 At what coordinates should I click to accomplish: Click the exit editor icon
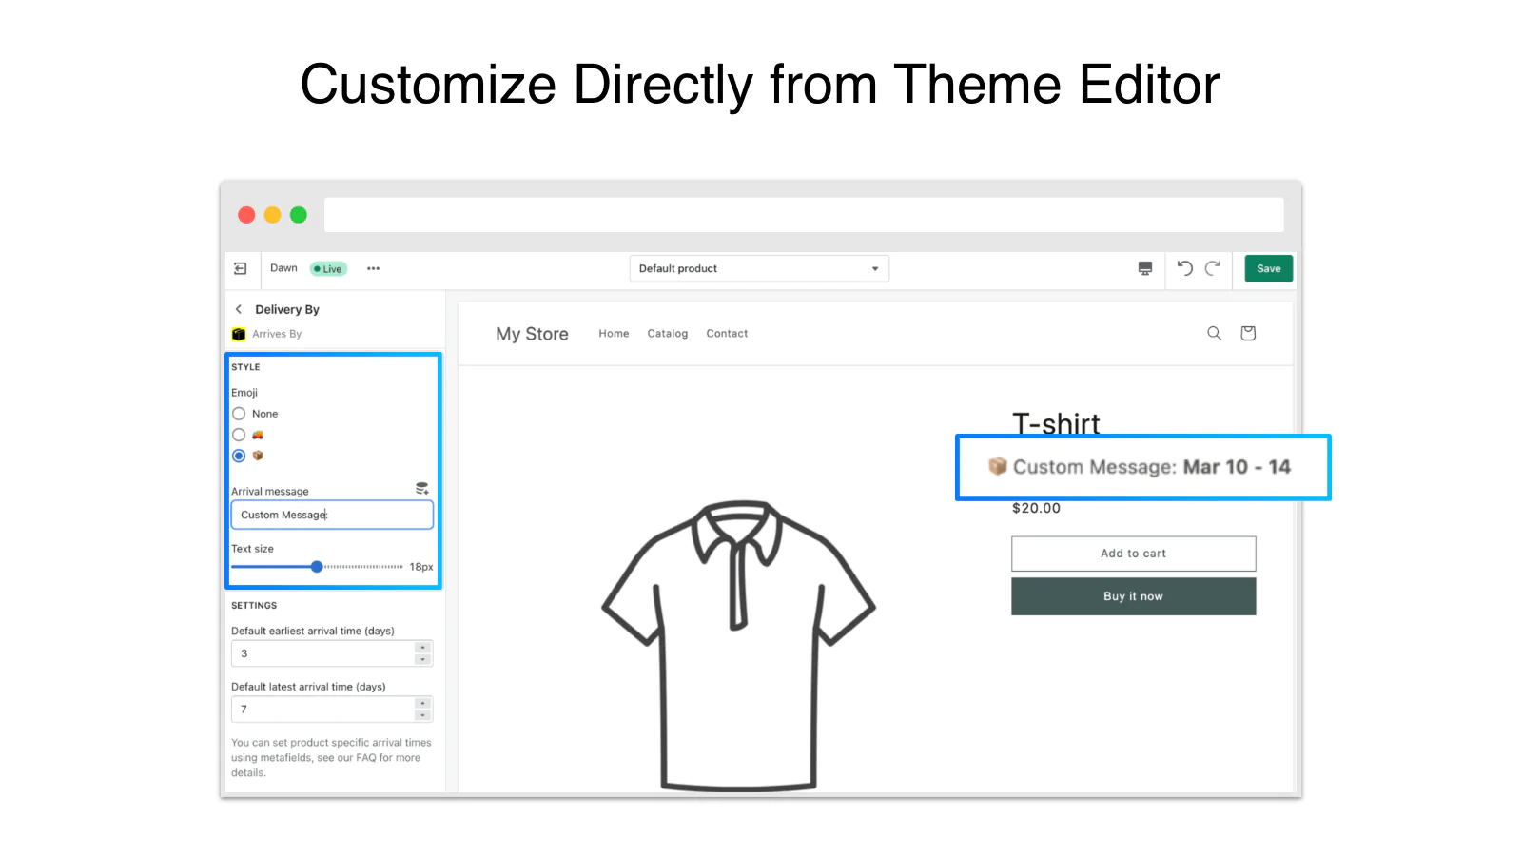point(241,268)
